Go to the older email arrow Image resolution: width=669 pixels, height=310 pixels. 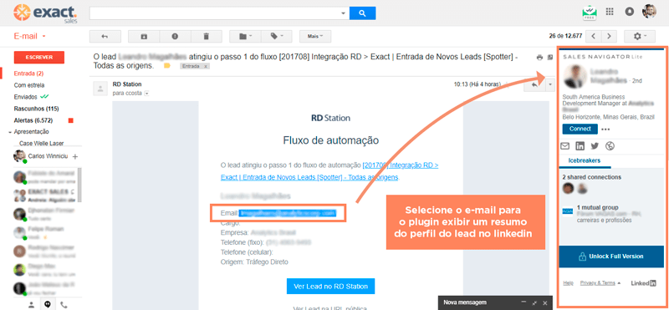point(610,36)
